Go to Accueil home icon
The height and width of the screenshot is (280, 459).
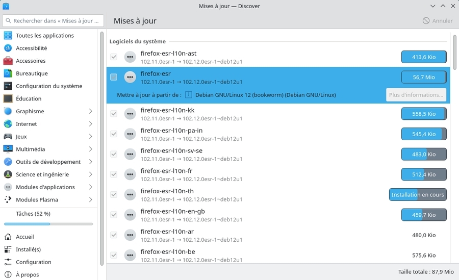click(x=8, y=237)
